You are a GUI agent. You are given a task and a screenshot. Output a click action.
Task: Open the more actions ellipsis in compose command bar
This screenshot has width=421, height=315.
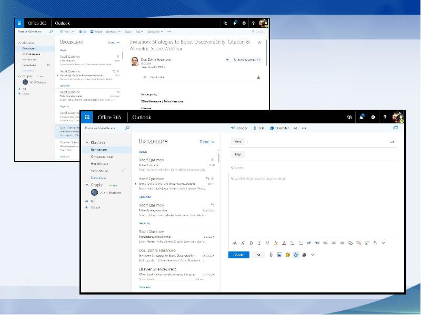pyautogui.click(x=304, y=128)
